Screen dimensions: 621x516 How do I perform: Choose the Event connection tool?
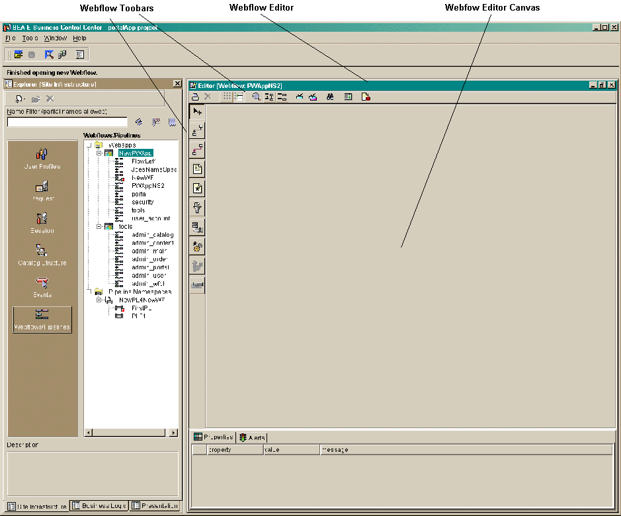tap(197, 130)
